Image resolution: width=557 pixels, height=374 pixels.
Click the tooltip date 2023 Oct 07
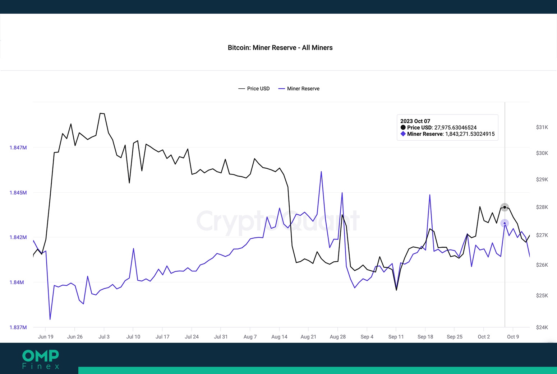415,121
